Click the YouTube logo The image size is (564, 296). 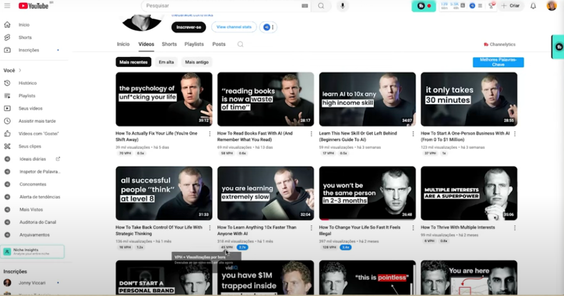pyautogui.click(x=33, y=6)
